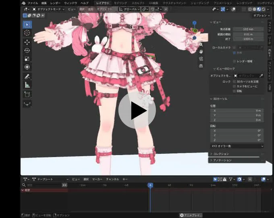Select rendered viewport shading

(x=264, y=9)
